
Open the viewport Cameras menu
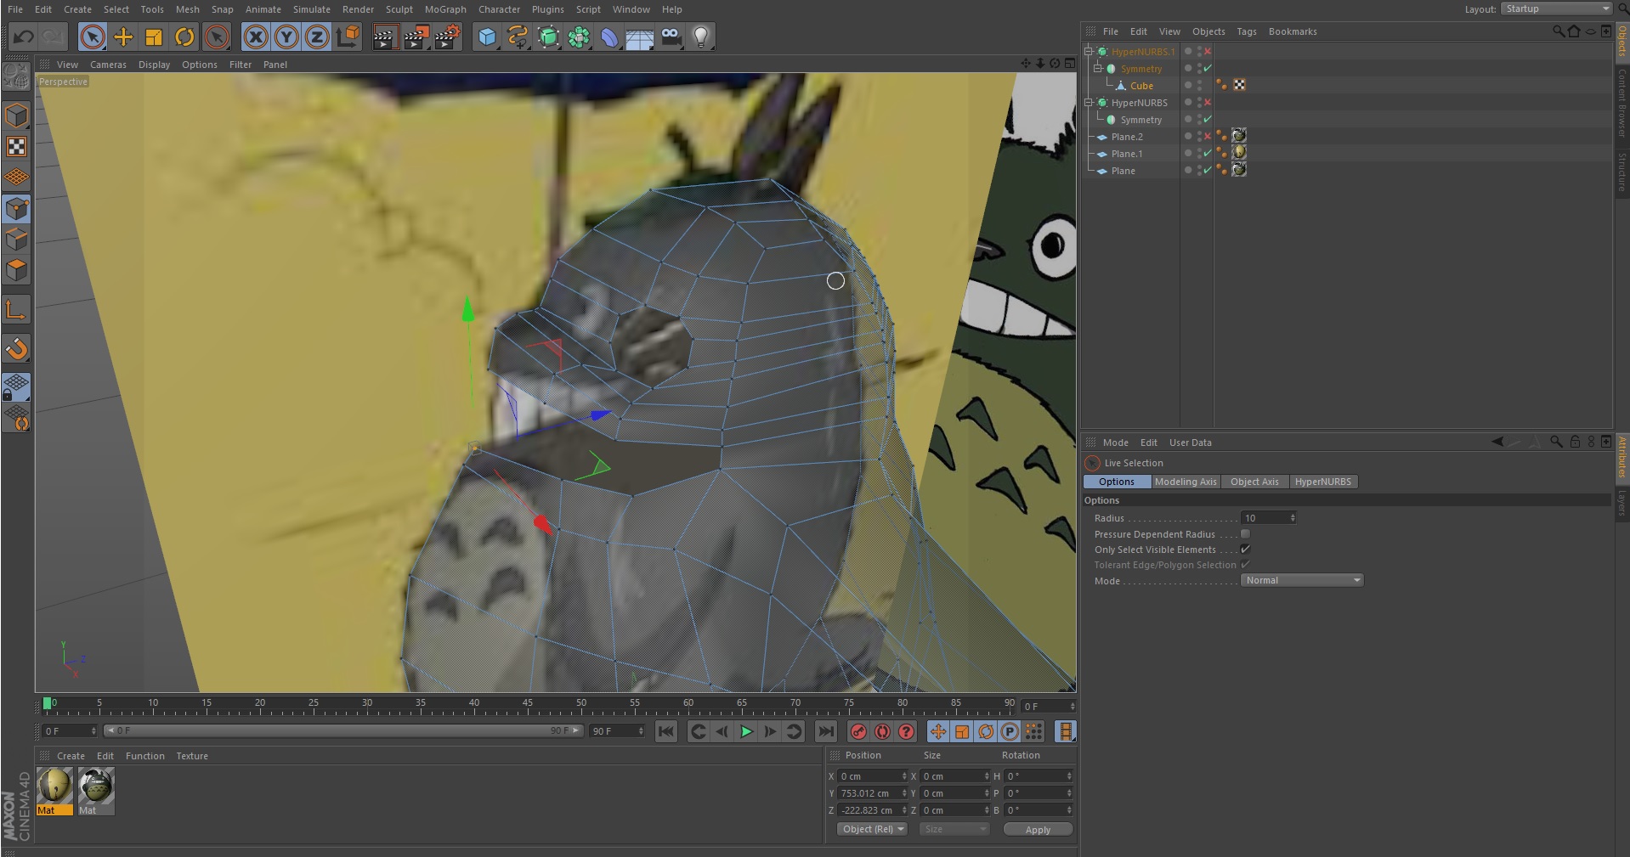(108, 65)
